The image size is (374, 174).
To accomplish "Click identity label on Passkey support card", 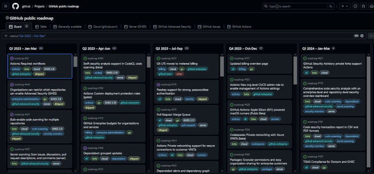I will click(x=189, y=99).
